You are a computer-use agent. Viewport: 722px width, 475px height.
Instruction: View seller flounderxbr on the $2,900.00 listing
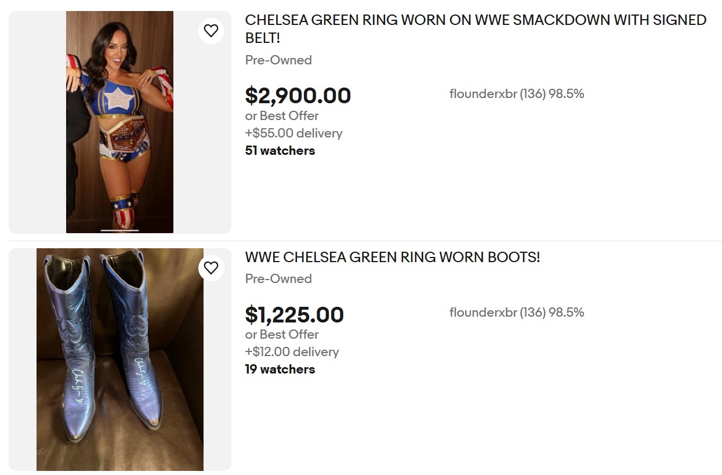coord(516,94)
